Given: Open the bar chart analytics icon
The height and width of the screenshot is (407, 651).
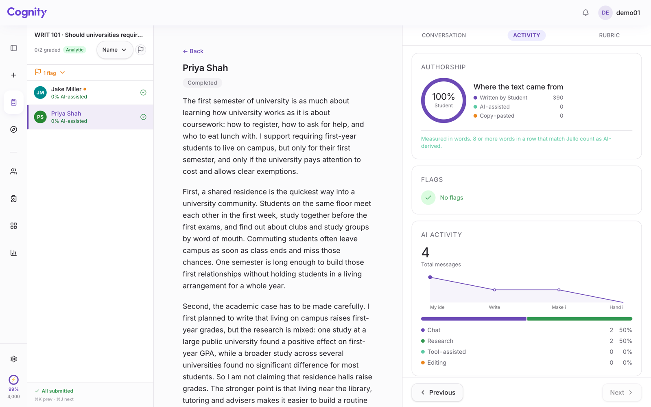Looking at the screenshot, I should click(13, 253).
